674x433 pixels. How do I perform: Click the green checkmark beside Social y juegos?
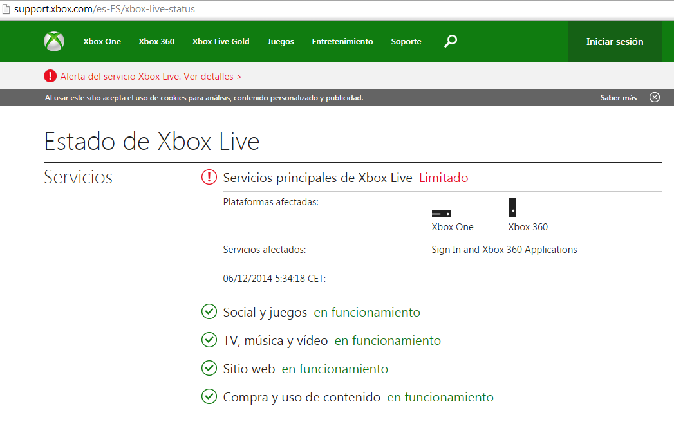(209, 311)
